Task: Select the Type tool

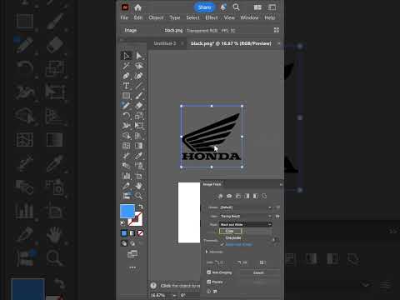Action: coord(126,86)
